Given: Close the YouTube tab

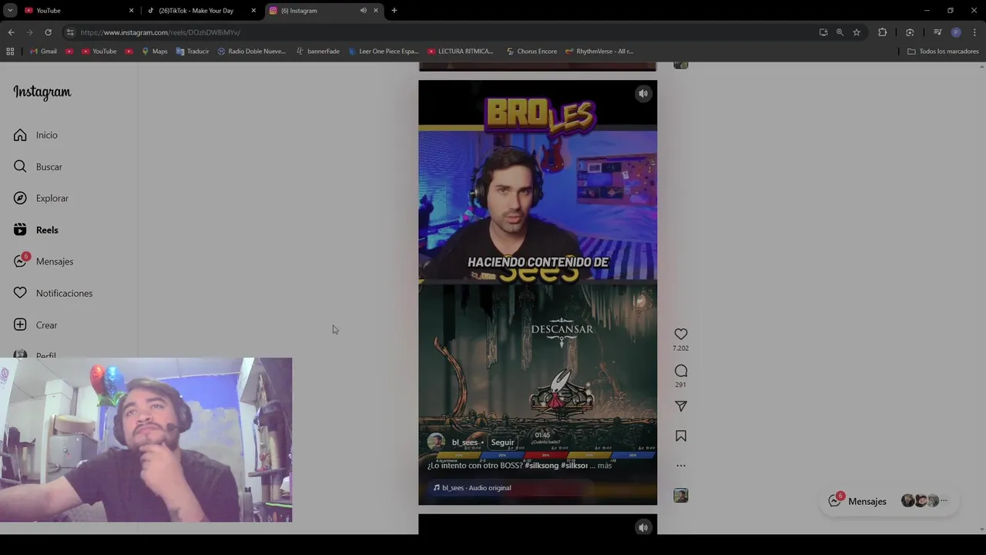Looking at the screenshot, I should tap(131, 11).
